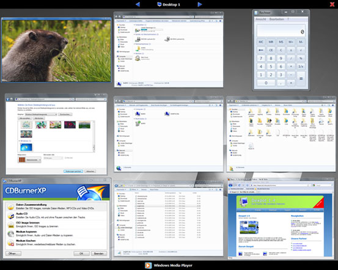
Task: Collapse the Windows group in wallpaper list
Action: point(20,140)
